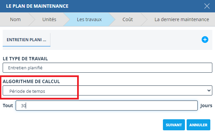Viewport: 215px width, 136px height.
Task: Go to the Nom step
Action: click(x=15, y=19)
